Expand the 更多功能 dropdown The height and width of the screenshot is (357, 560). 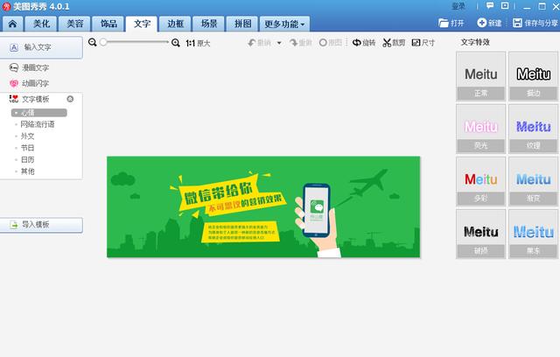(x=284, y=24)
